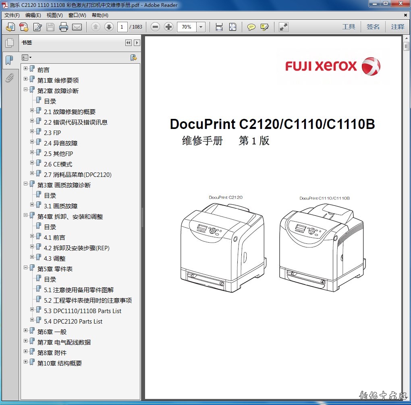The image size is (411, 405).
Task: Collapse the bookmarks navigation pane
Action: tap(128, 43)
